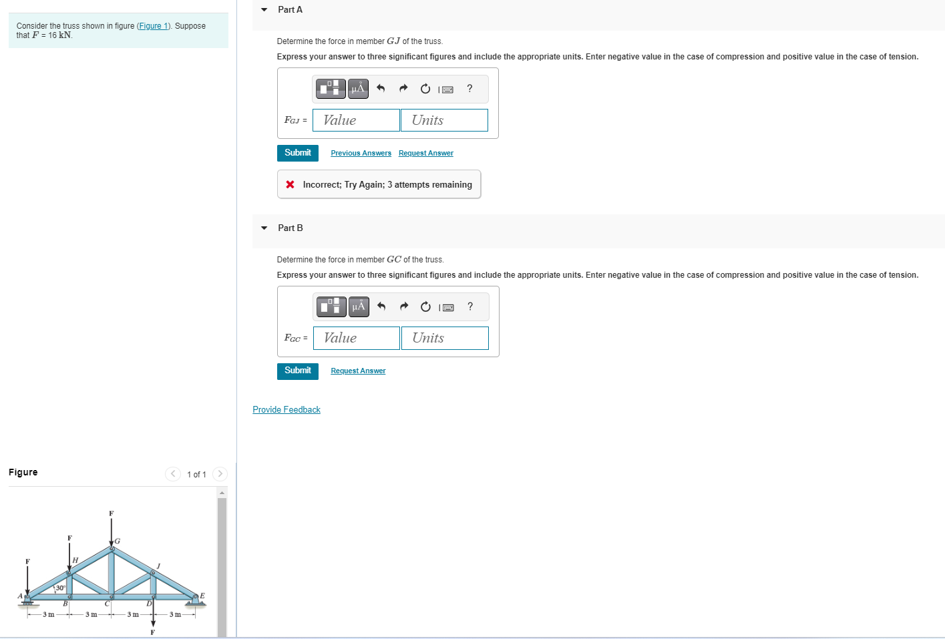
Task: Show keyboard shortcuts for Part A
Action: click(x=446, y=89)
